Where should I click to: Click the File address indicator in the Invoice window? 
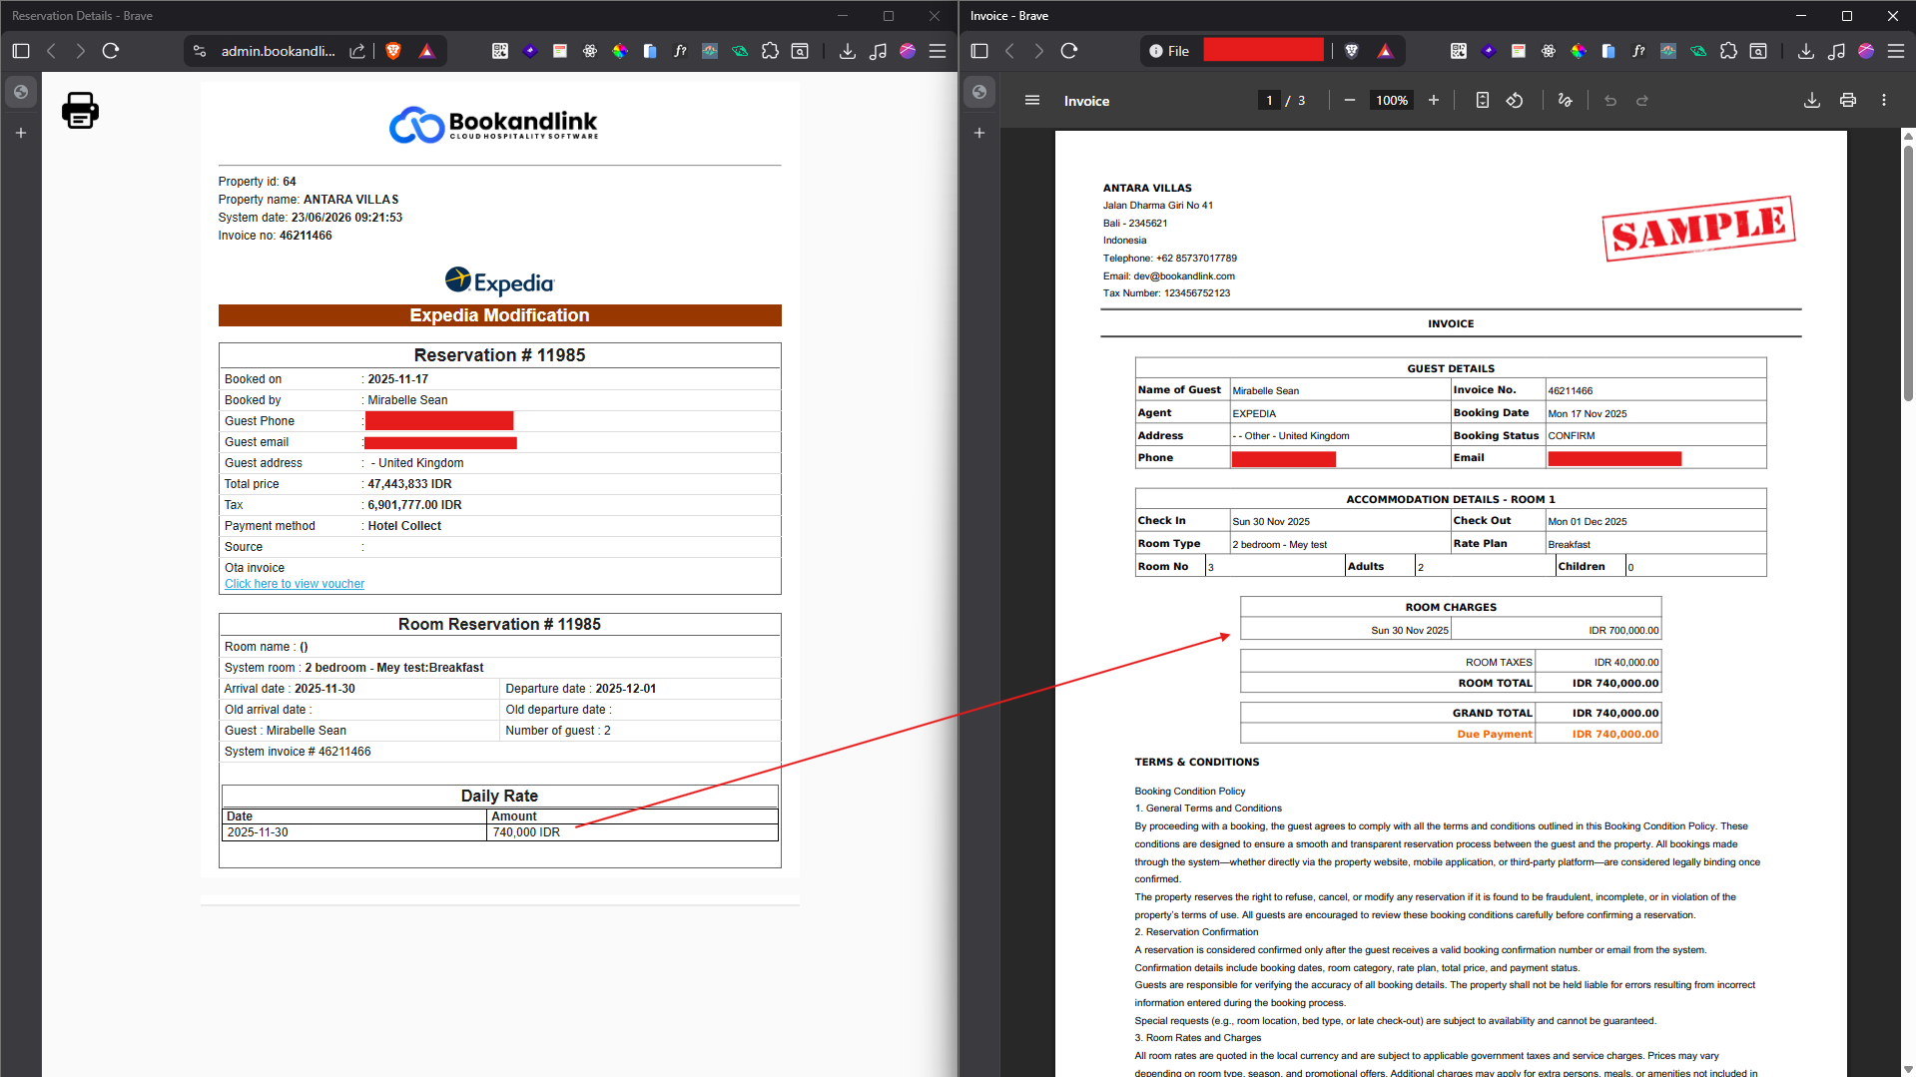point(1169,51)
